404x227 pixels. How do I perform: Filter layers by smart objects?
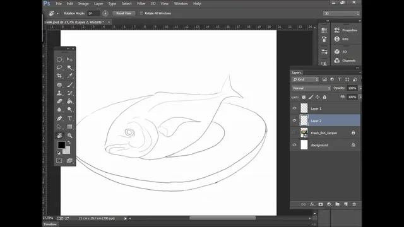point(355,79)
